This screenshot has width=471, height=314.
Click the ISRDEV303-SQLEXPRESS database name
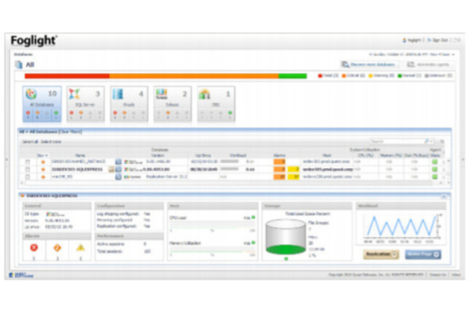point(77,170)
